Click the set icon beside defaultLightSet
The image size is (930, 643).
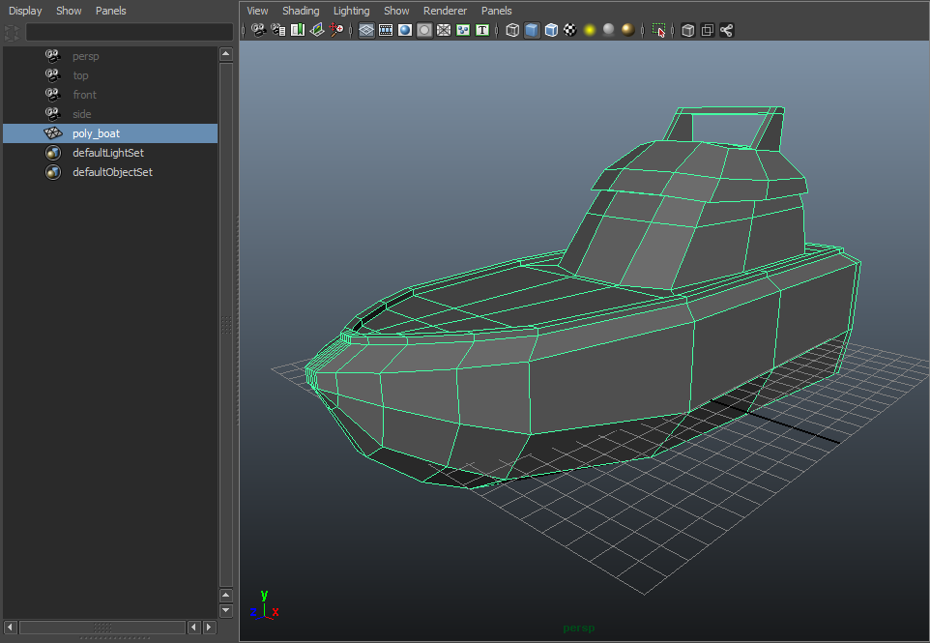tap(53, 153)
